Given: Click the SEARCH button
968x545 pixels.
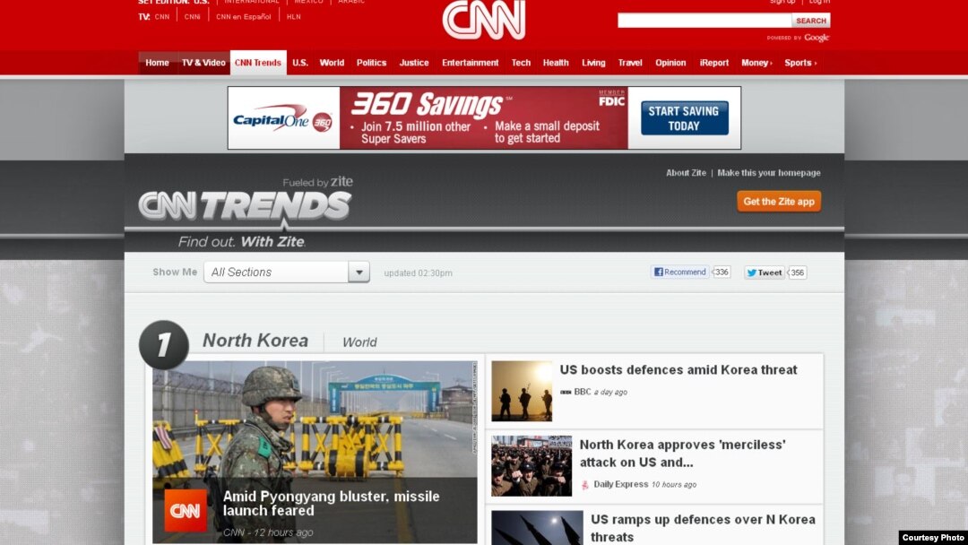Looking at the screenshot, I should coord(810,21).
